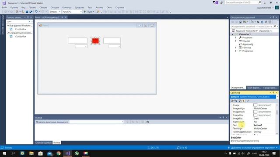Screen dimensions: 280x157
Task: Click Sync with Active Document in Solution Explorer
Action: [258, 22]
